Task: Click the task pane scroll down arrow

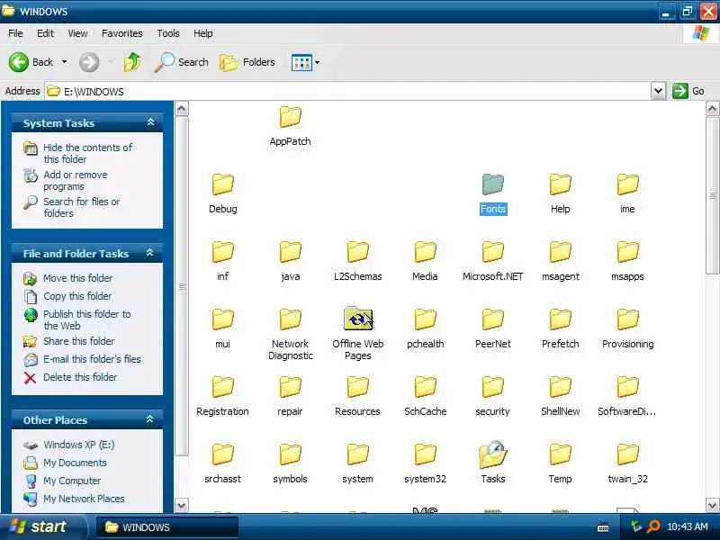Action: 182,506
